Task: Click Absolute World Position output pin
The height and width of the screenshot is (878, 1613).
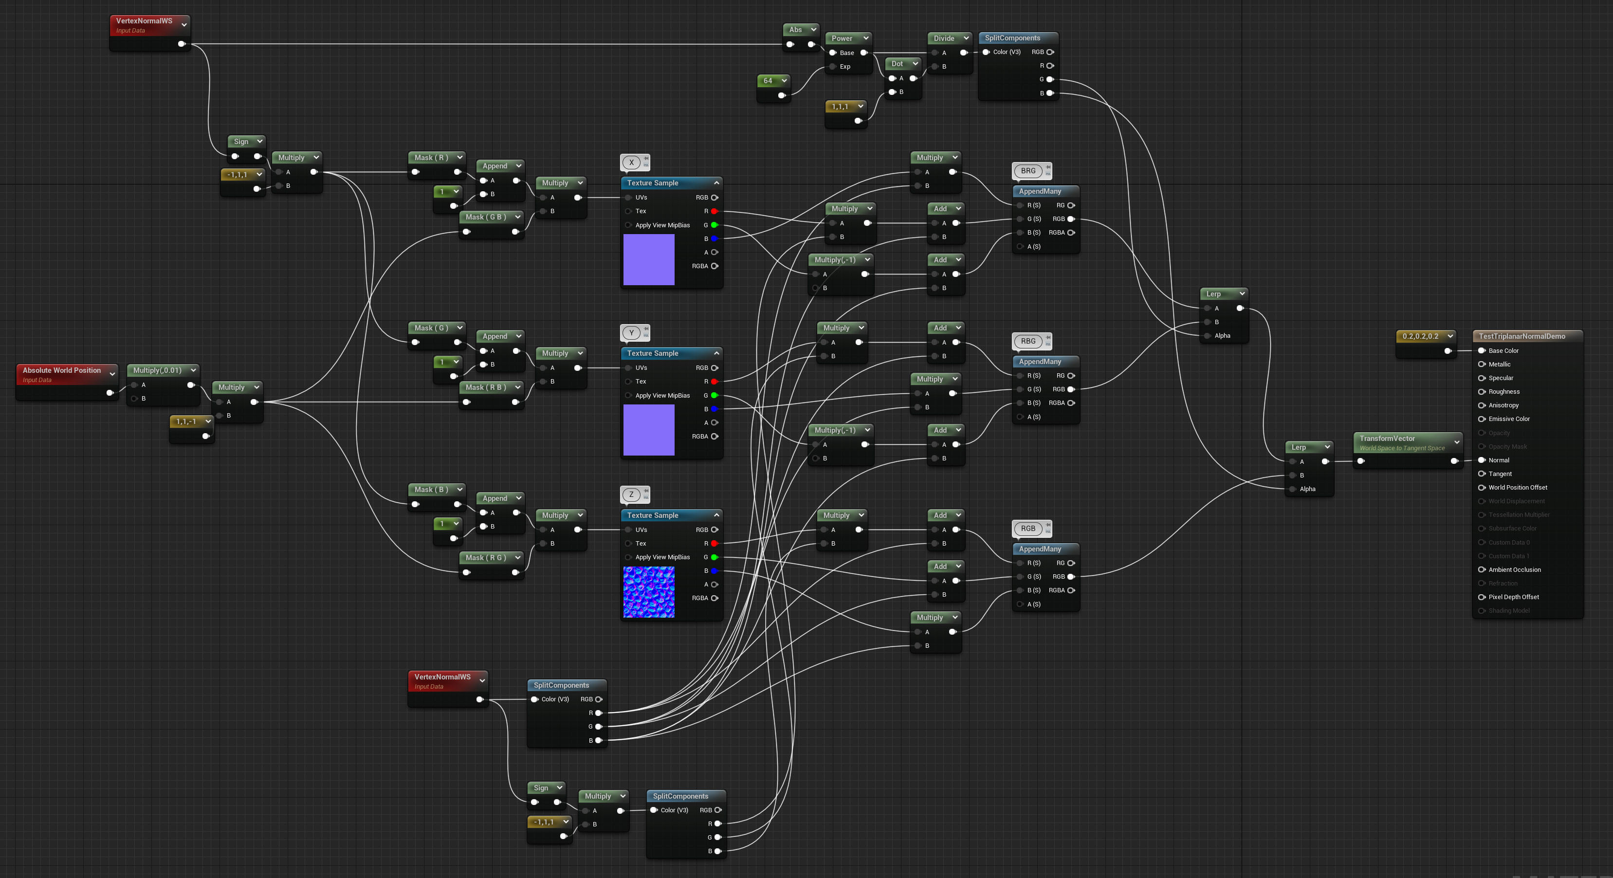Action: click(x=110, y=393)
